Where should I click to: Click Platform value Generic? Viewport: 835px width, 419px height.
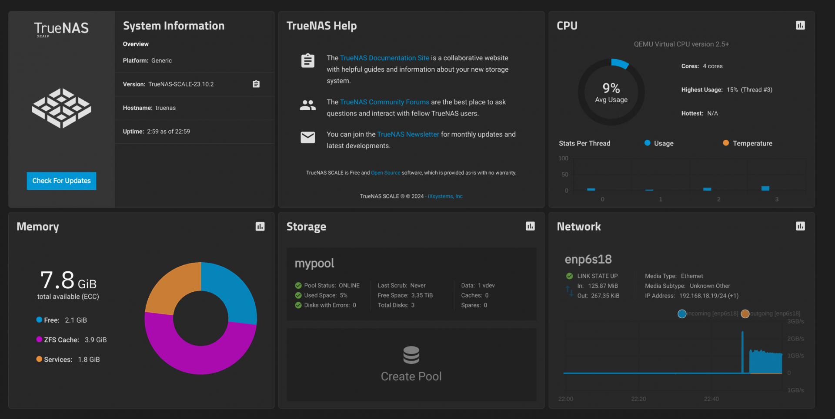(161, 61)
